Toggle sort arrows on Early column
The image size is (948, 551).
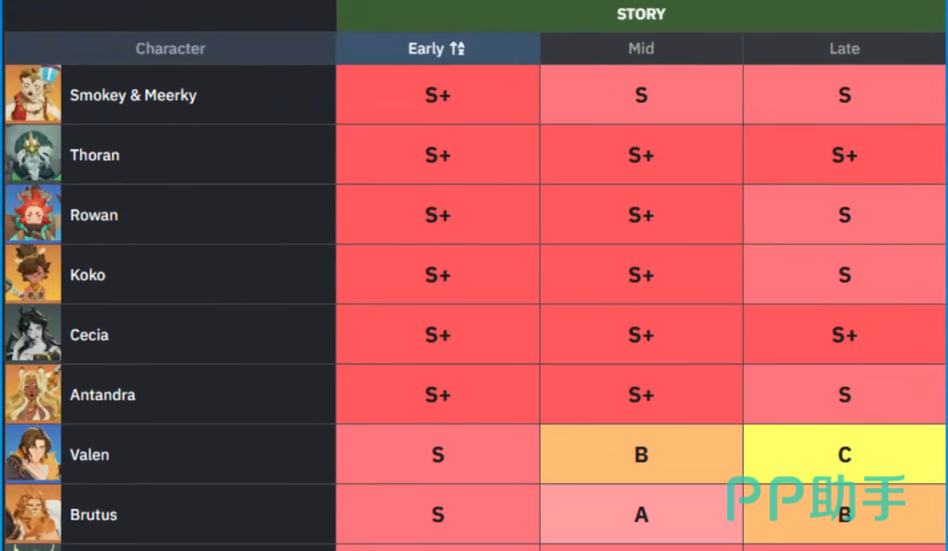pyautogui.click(x=457, y=48)
